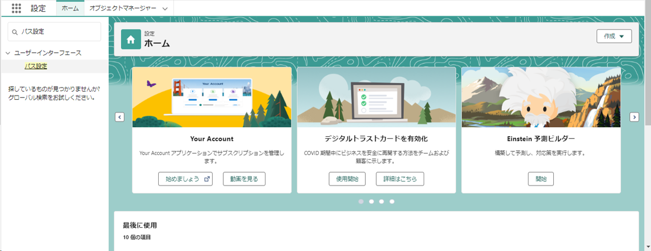Viewport: 651px width, 251px height.
Task: Click the Your Account card title
Action: tap(212, 139)
